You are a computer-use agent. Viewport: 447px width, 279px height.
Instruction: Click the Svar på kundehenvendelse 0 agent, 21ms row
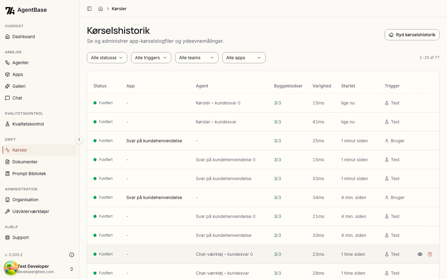pos(263,216)
